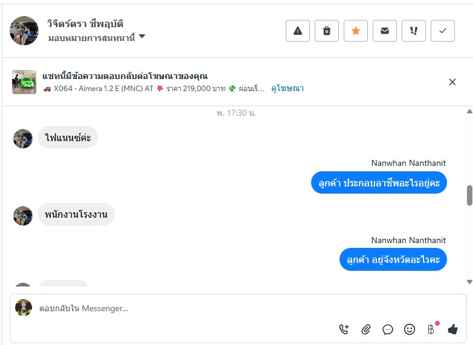The image size is (473, 345).
Task: Click the phone call request icon
Action: [x=344, y=329]
